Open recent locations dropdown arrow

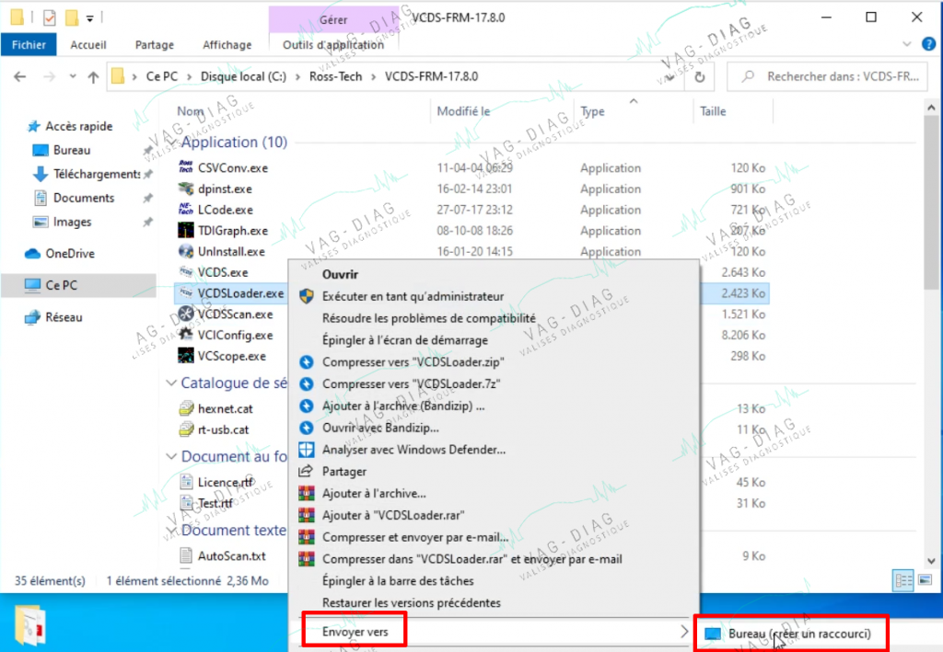[73, 77]
